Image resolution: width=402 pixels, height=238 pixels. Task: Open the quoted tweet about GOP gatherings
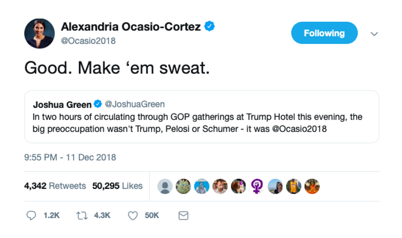click(201, 122)
